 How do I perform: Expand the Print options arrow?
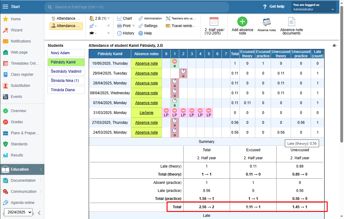click(x=133, y=26)
